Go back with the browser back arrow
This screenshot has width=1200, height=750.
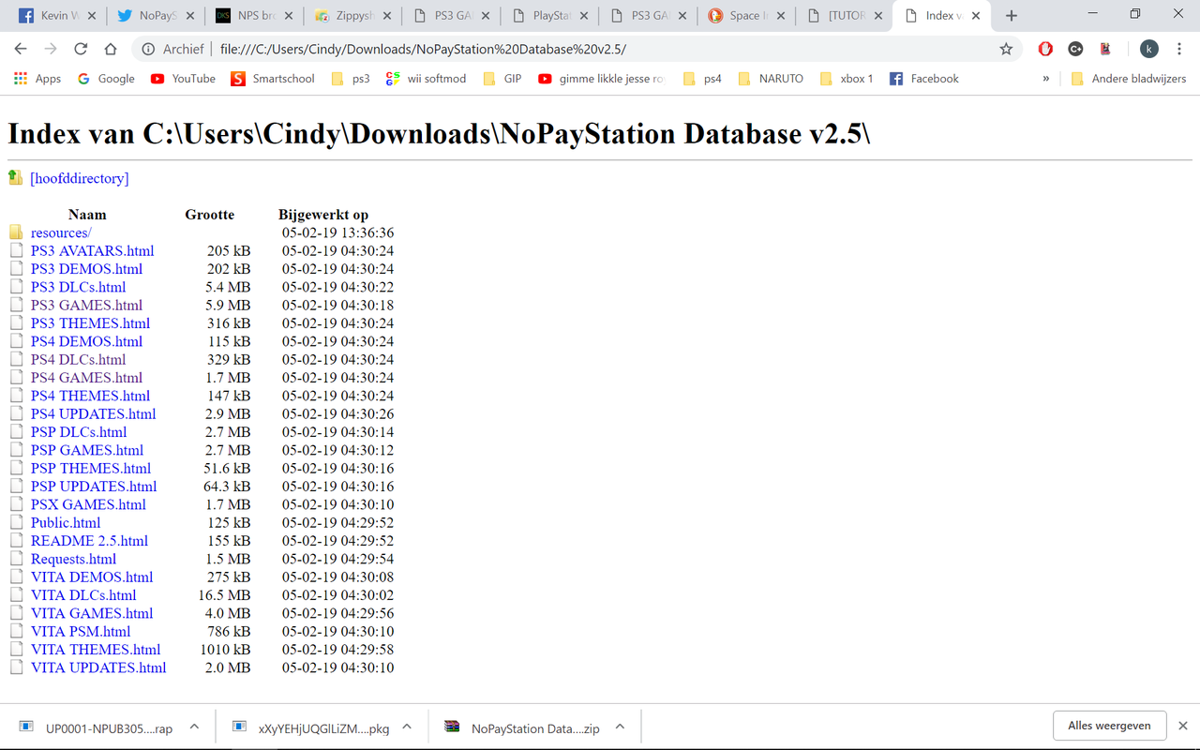pos(21,49)
